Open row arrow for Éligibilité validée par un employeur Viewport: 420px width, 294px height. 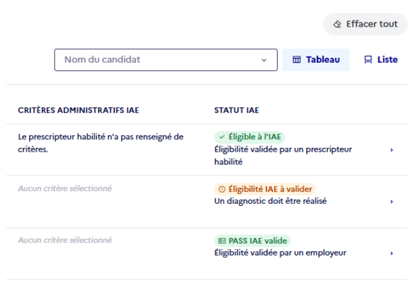click(x=391, y=253)
